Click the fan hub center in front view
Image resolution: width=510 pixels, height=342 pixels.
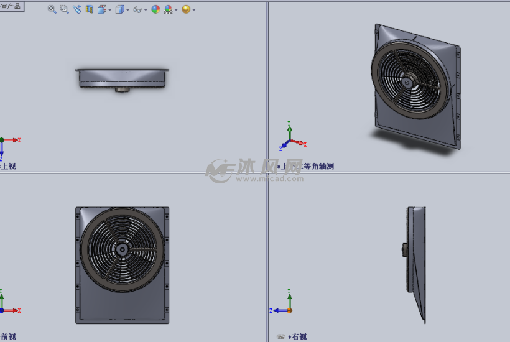tap(123, 250)
